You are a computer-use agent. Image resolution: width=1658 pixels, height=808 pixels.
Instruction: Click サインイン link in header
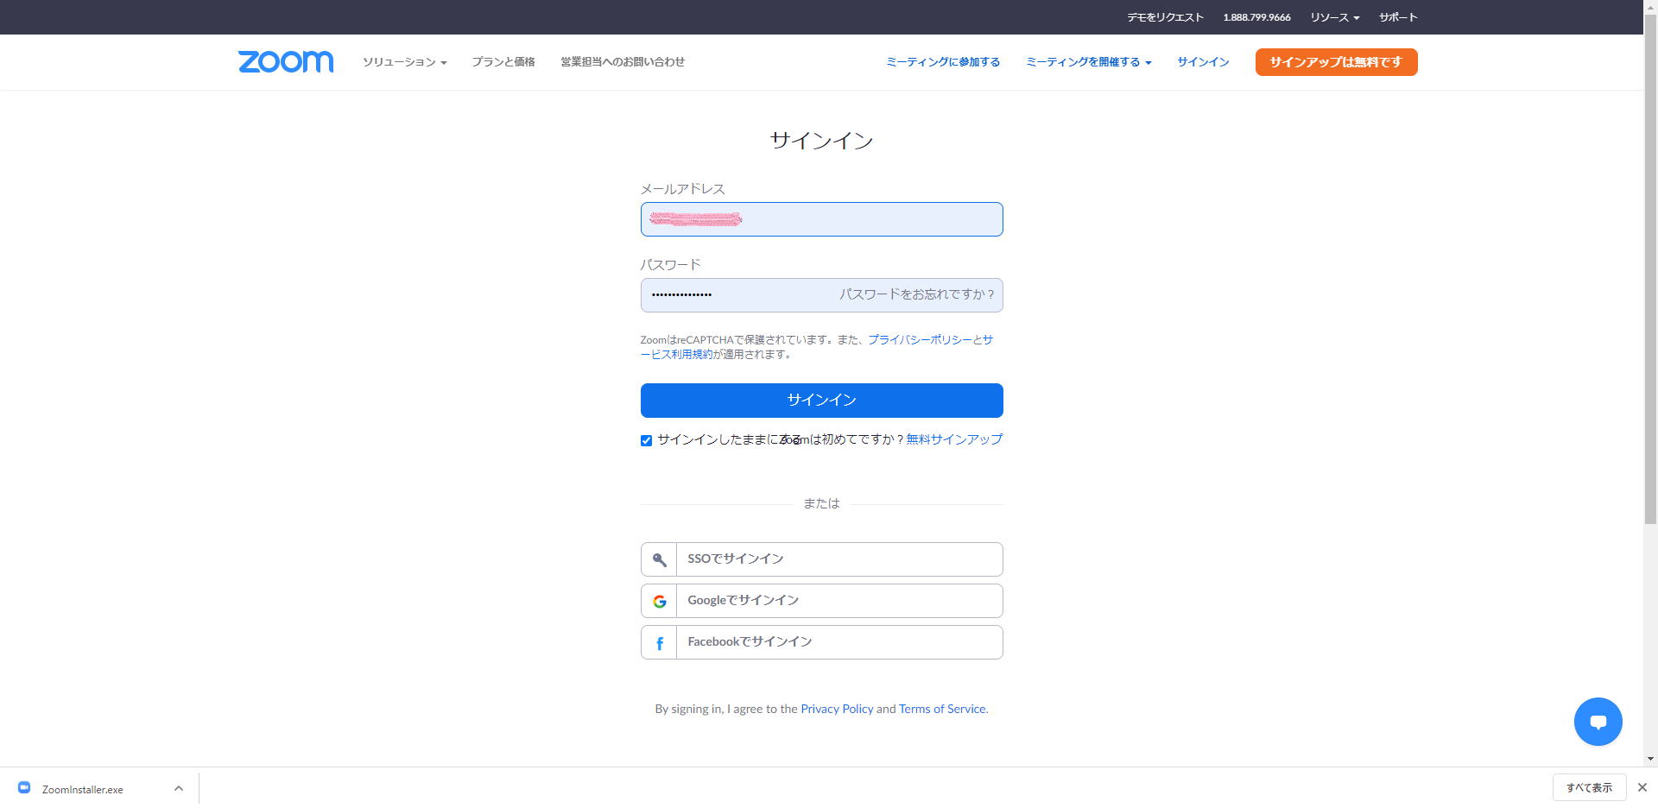[x=1203, y=62]
